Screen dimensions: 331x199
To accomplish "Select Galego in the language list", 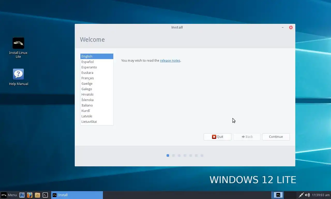I will tap(97, 89).
